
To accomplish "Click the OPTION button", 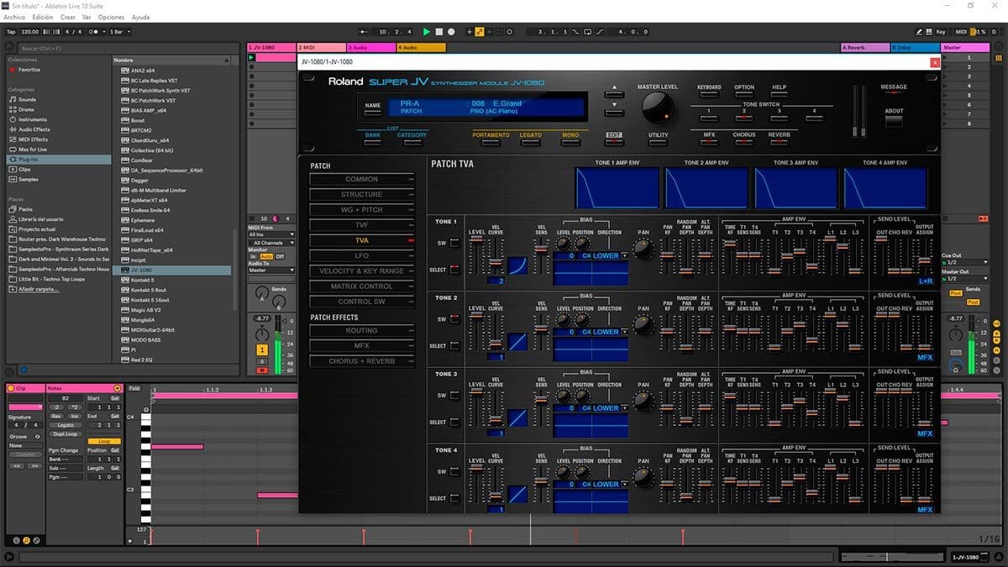I will (744, 95).
